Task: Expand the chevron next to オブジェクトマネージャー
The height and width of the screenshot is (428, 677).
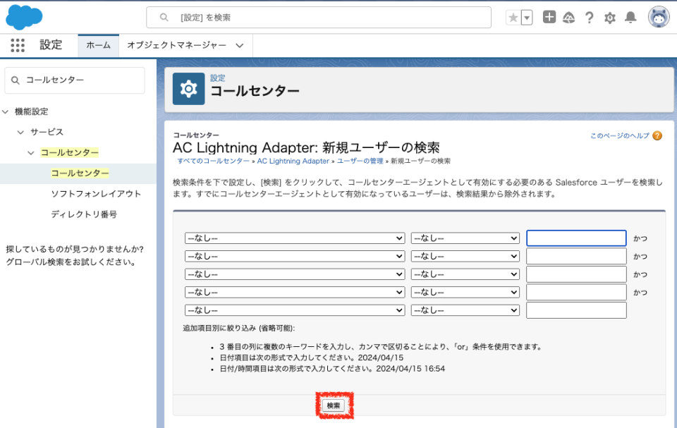Action: [x=240, y=45]
